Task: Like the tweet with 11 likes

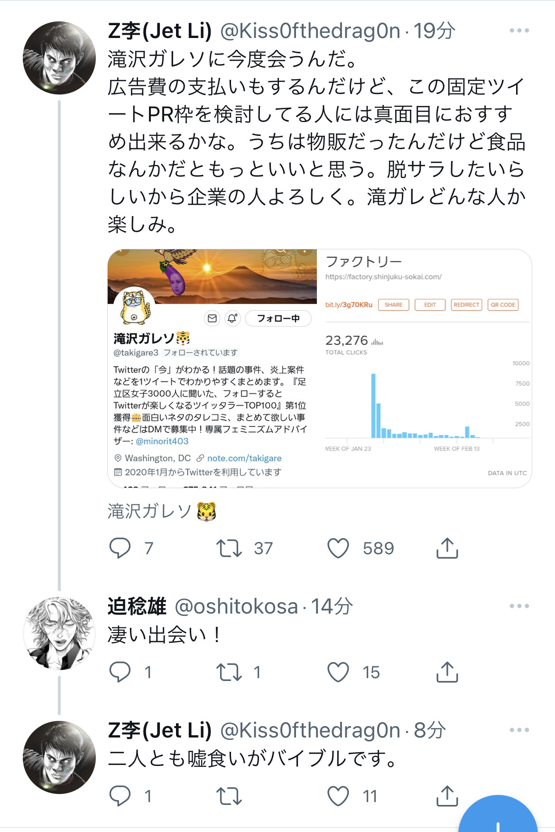Action: 338,796
